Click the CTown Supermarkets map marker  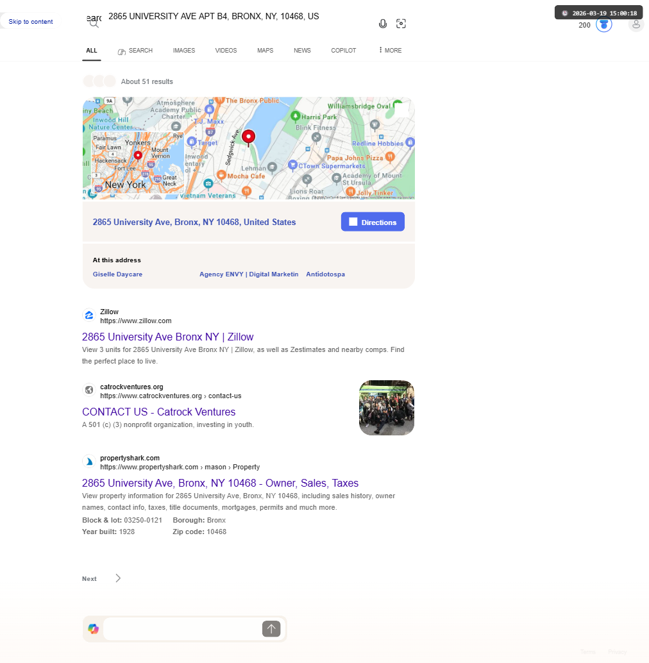[x=292, y=165]
